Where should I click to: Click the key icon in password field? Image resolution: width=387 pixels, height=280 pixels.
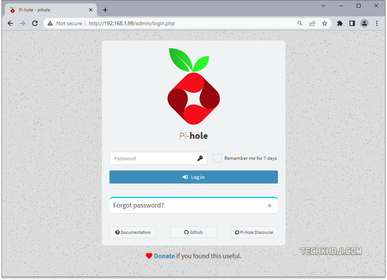(x=200, y=158)
